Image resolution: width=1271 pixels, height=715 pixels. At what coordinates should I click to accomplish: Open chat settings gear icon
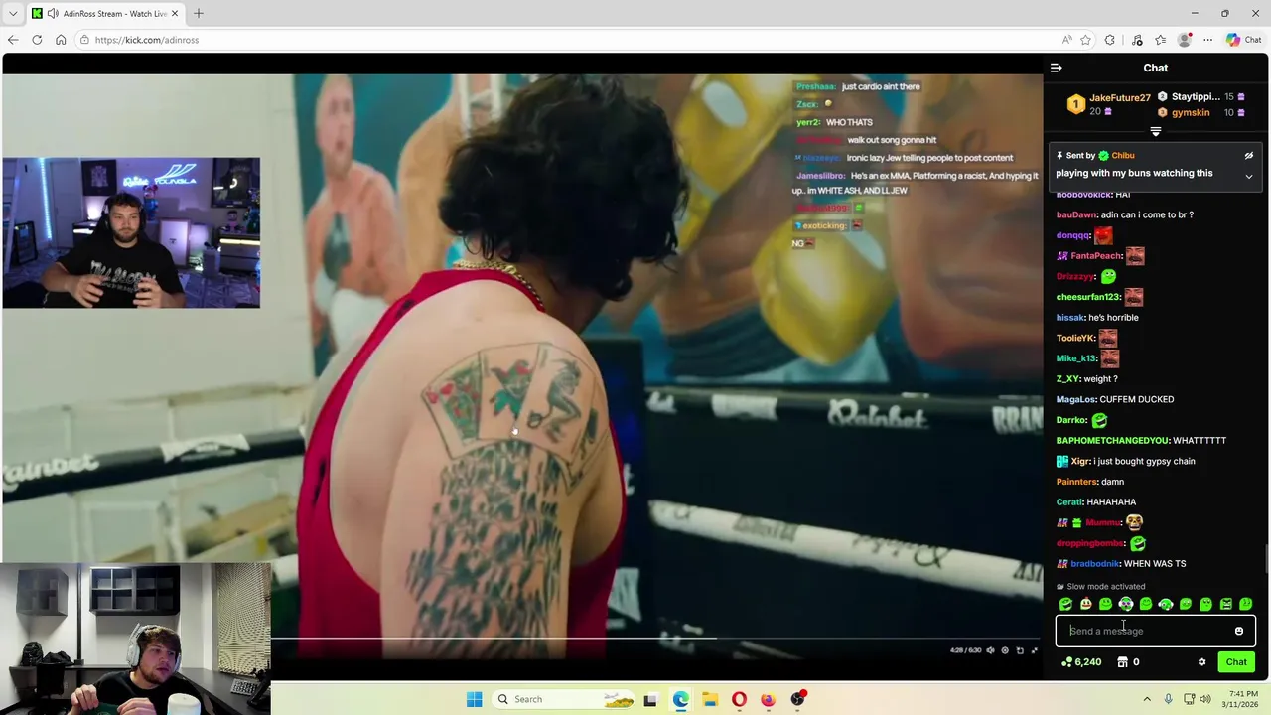[x=1201, y=662]
